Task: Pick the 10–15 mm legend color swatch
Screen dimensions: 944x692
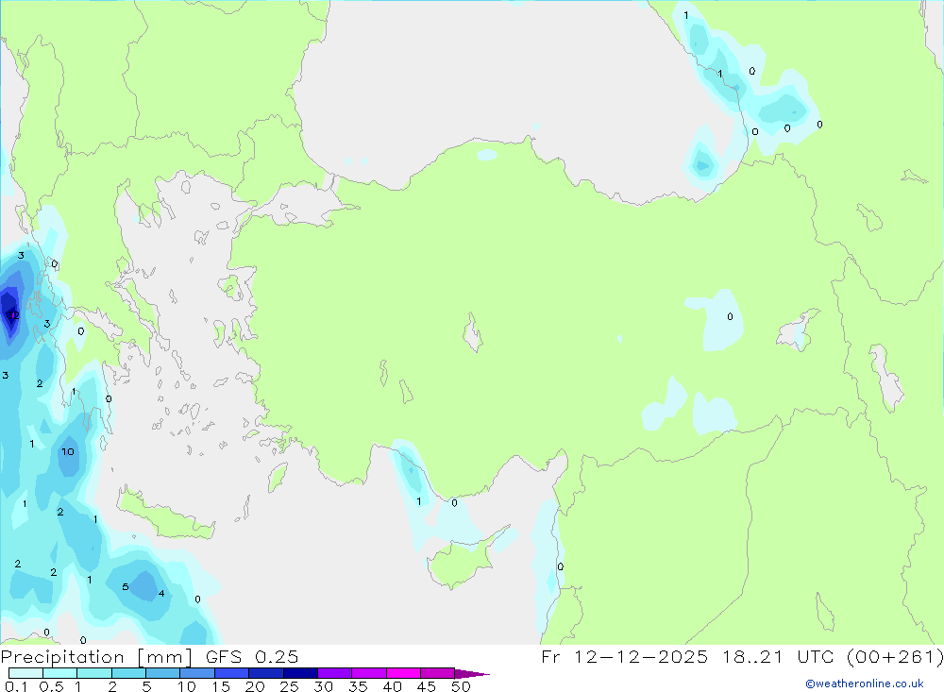Action: pos(197,673)
